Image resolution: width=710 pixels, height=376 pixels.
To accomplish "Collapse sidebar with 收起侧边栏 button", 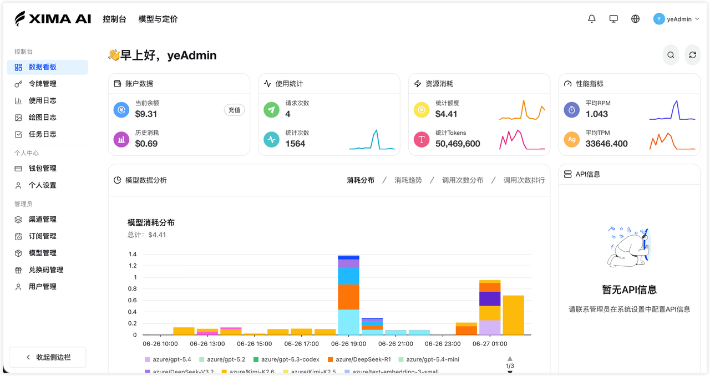I will tap(48, 357).
